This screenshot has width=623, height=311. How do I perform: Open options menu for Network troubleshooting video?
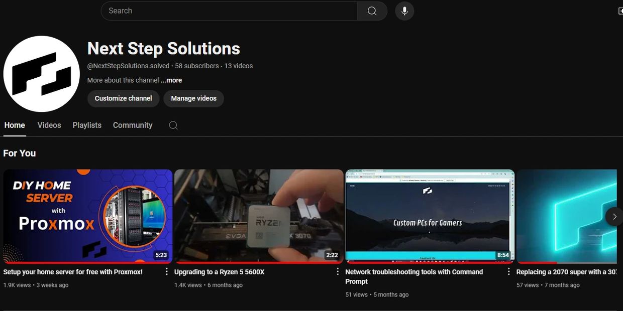tap(508, 272)
